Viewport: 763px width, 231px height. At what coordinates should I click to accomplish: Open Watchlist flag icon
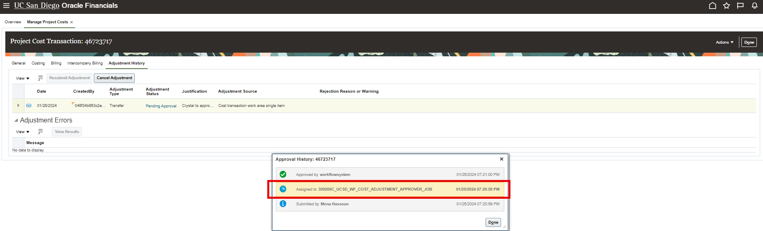pos(740,6)
